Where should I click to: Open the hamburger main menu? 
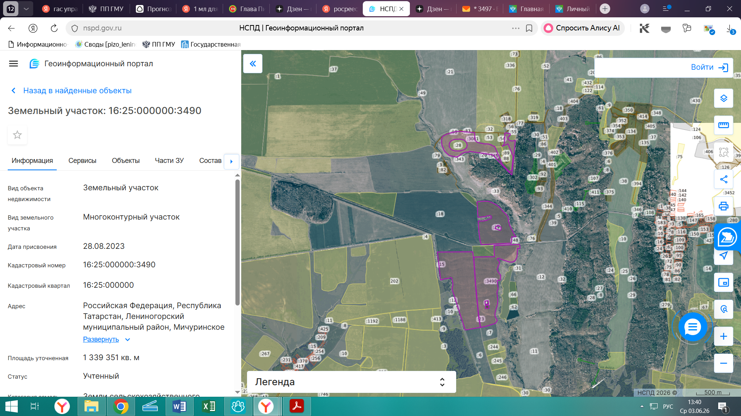point(14,64)
